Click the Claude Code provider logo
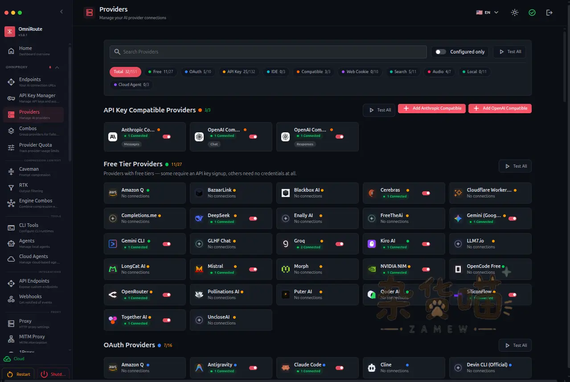This screenshot has width=570, height=382. pyautogui.click(x=286, y=368)
